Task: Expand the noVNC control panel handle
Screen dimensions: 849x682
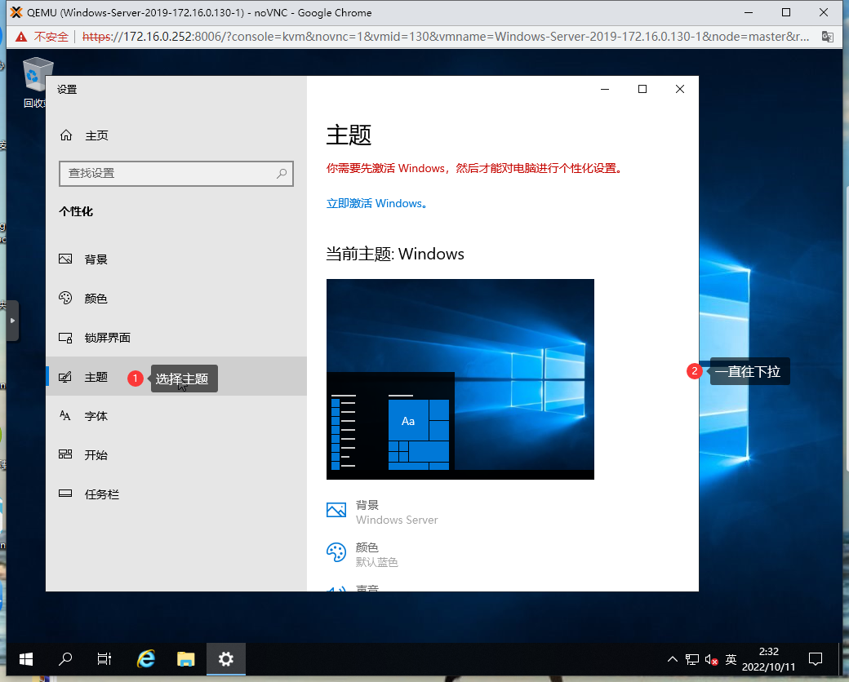Action: point(12,321)
